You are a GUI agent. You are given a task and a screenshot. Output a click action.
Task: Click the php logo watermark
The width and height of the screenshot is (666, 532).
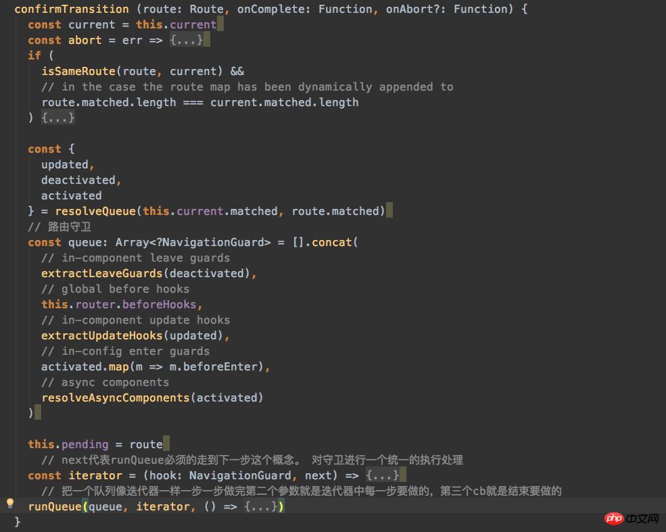pos(614,518)
